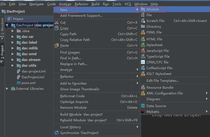Expand the dac-omd module

pyautogui.click(x=13, y=54)
